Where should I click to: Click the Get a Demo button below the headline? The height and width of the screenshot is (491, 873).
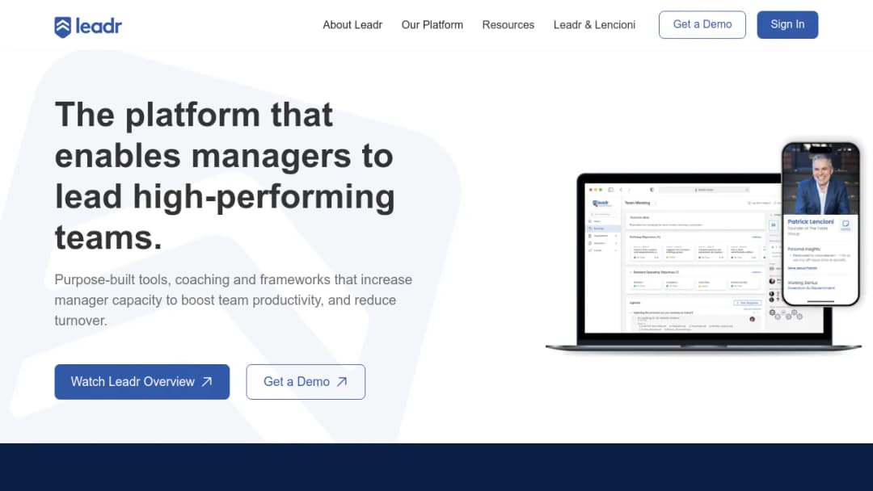[x=306, y=382]
